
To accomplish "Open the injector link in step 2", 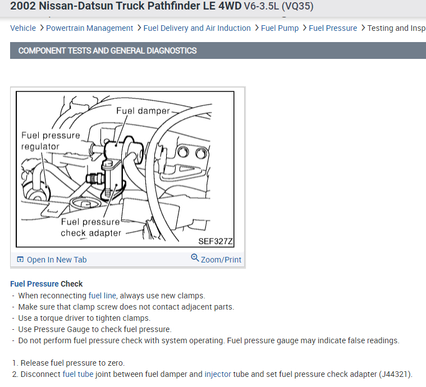I will click(x=218, y=374).
